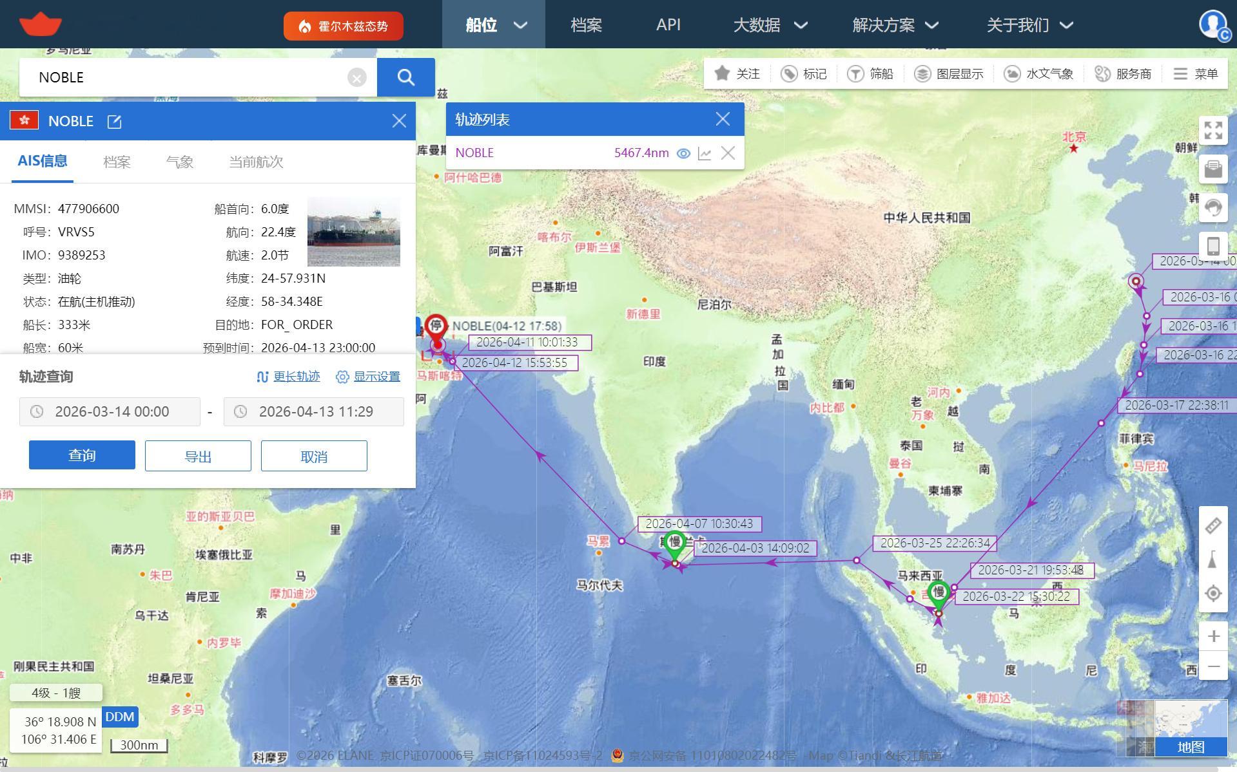Open the 档案 menu item in top navigation
Screen dimensions: 1237x772
point(585,24)
